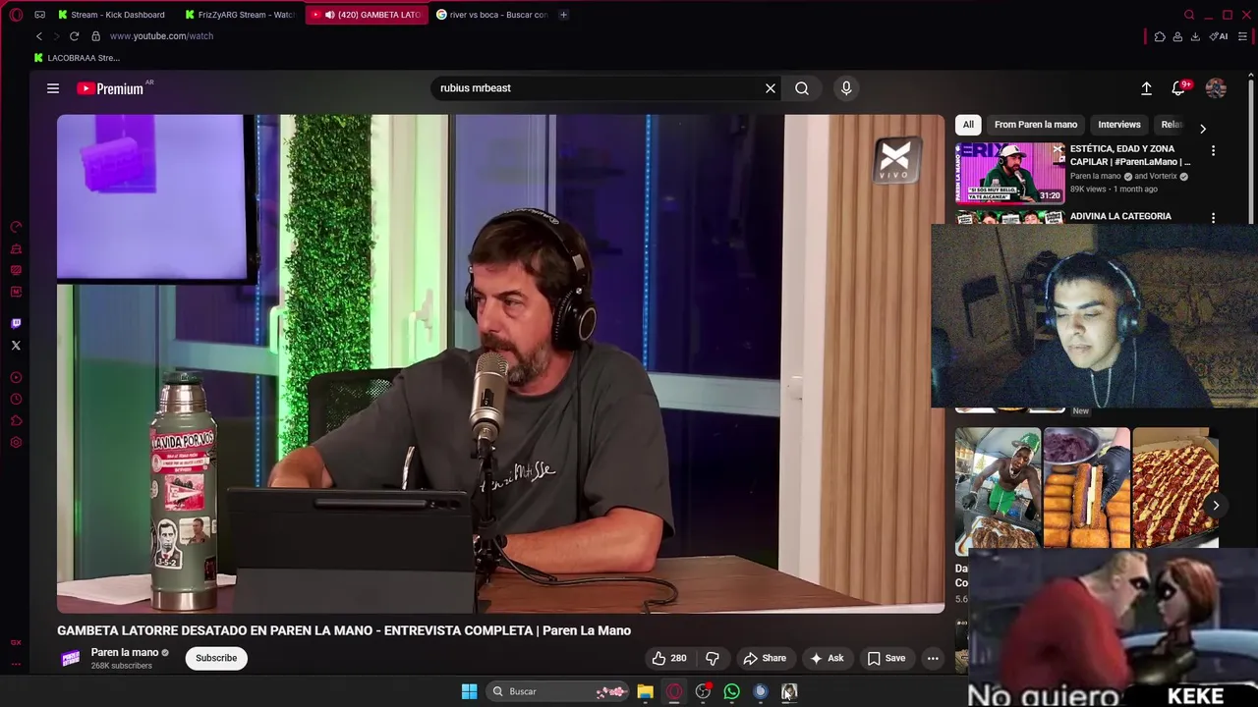The image size is (1258, 707).
Task: Open the Paren la mano channel name
Action: click(125, 653)
